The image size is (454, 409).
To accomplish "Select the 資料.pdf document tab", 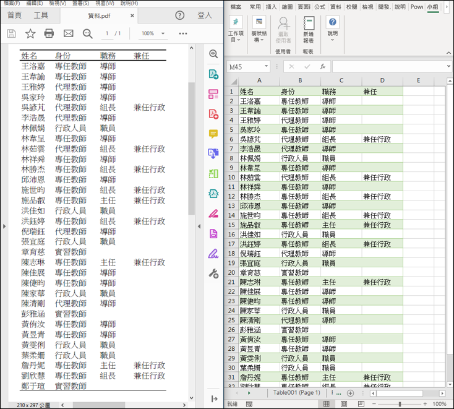I will point(99,16).
